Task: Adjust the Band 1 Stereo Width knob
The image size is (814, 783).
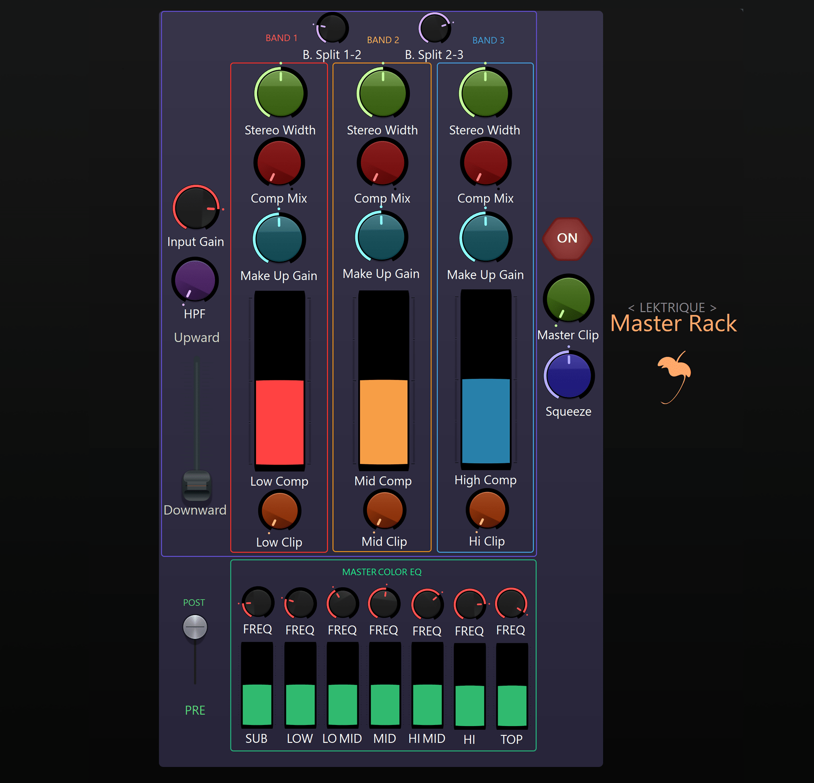Action: click(x=281, y=93)
